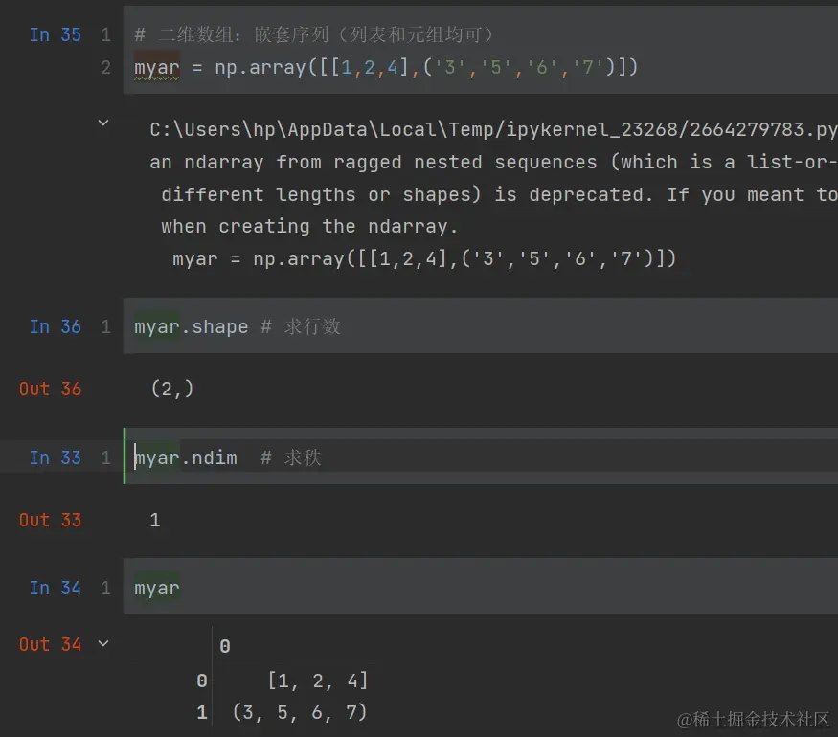Collapse the Out 34 output chevron
The height and width of the screenshot is (737, 838).
click(x=103, y=643)
